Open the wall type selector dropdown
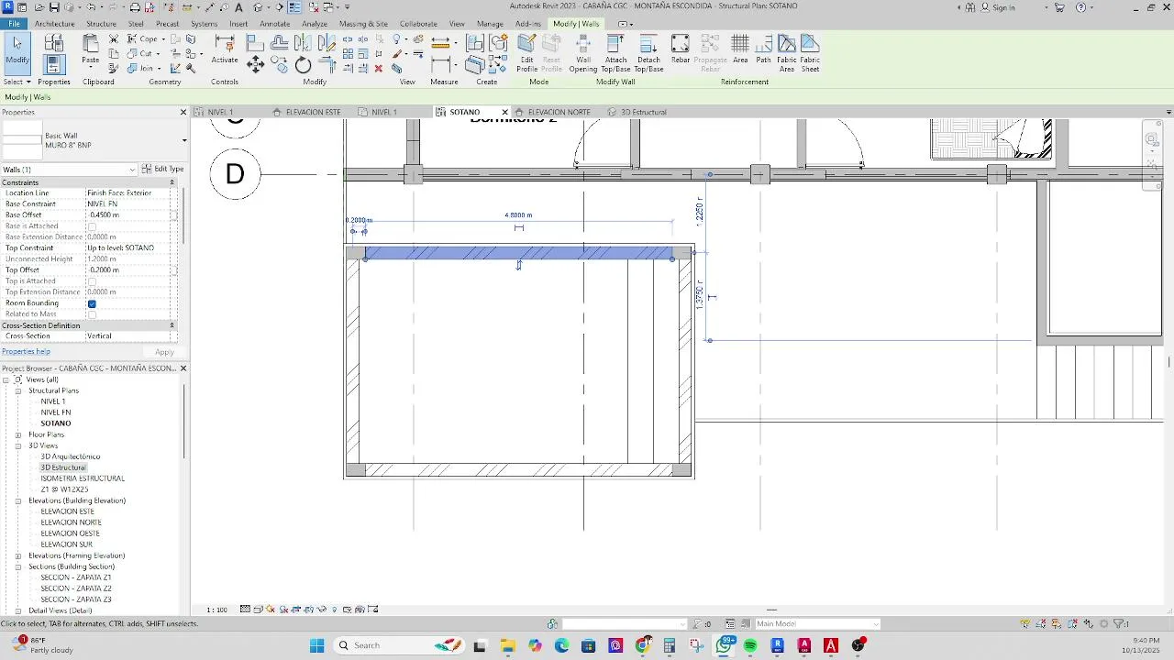Image resolution: width=1174 pixels, height=660 pixels. point(184,140)
